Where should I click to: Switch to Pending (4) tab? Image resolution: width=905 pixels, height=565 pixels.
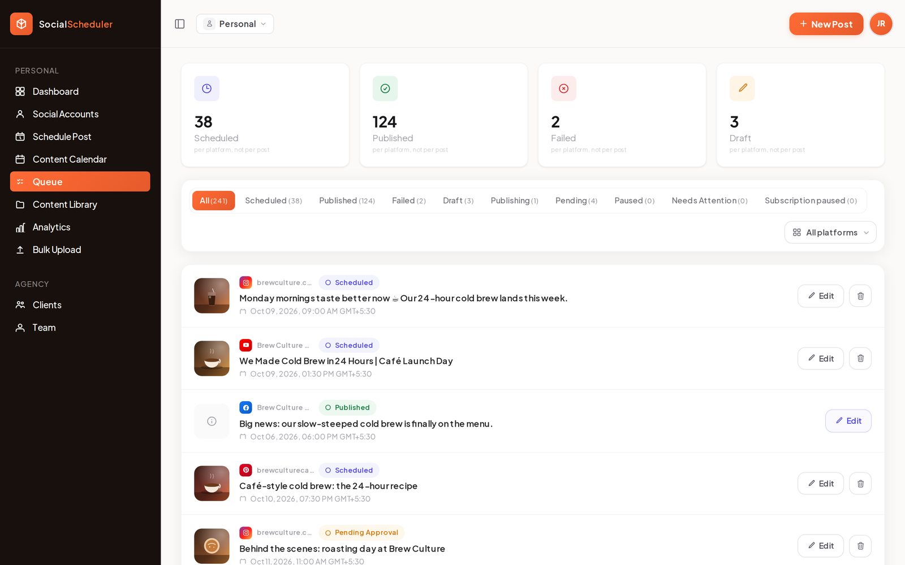[x=576, y=201]
